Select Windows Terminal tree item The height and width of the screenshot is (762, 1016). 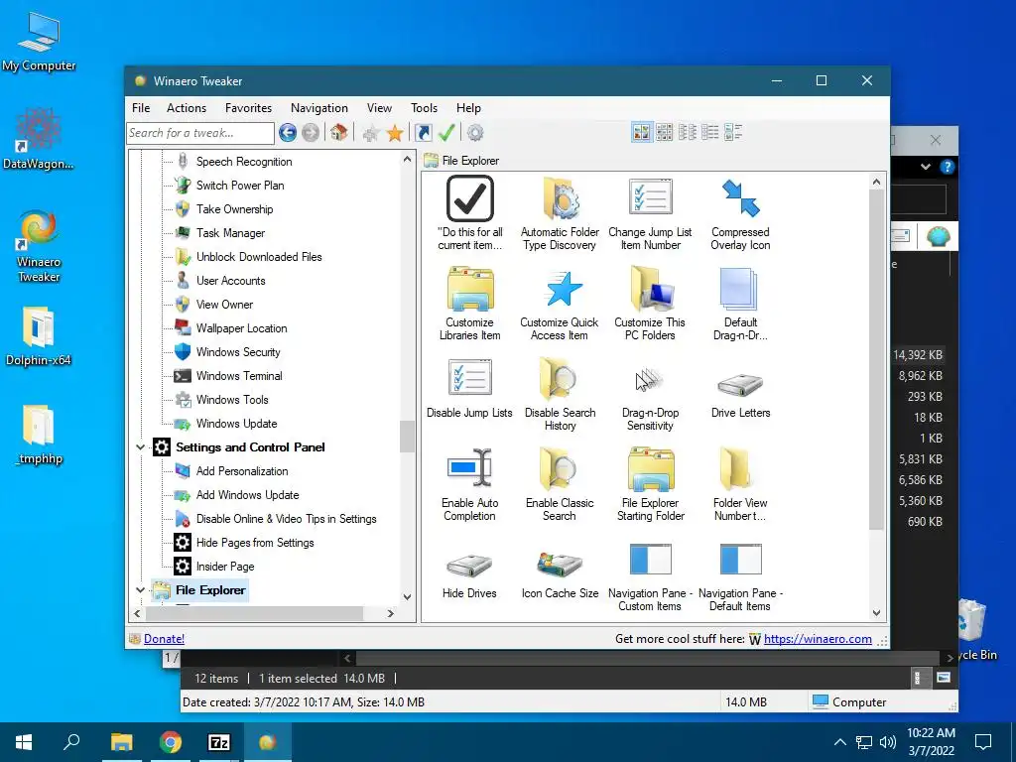pos(239,376)
